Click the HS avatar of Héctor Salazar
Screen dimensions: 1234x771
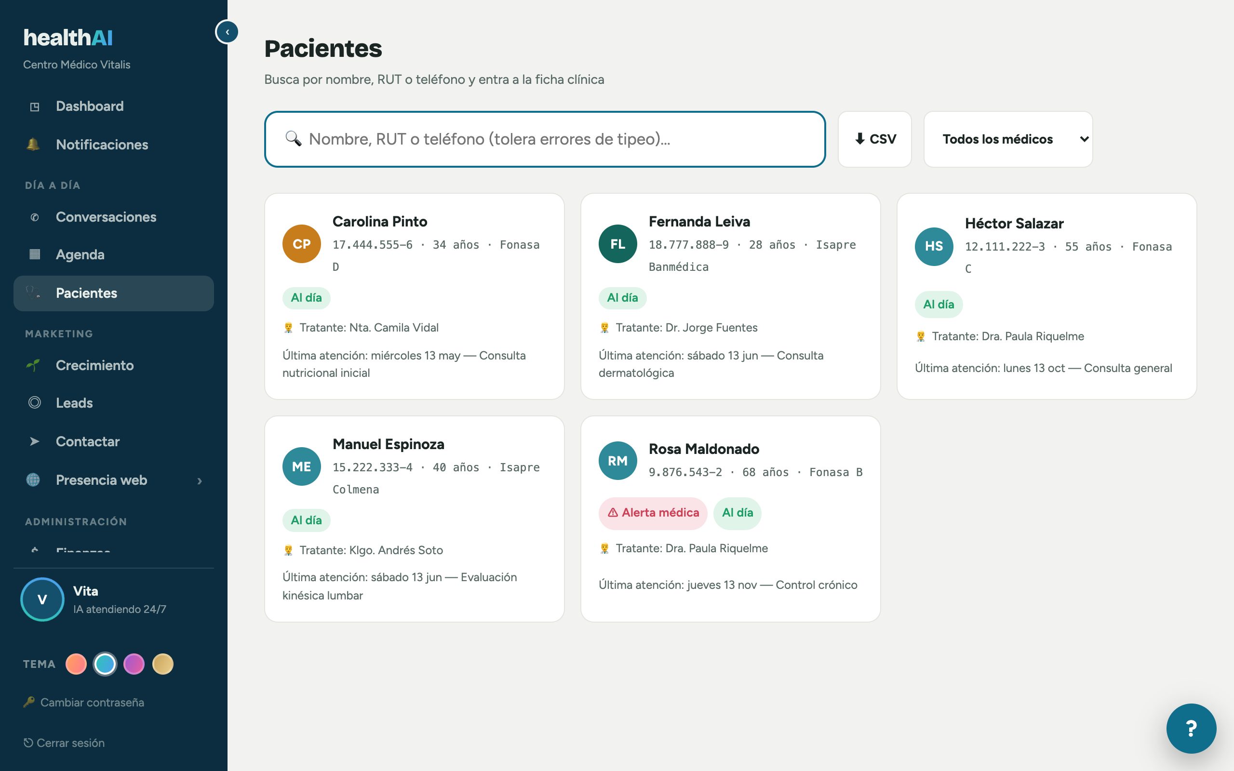pyautogui.click(x=934, y=246)
